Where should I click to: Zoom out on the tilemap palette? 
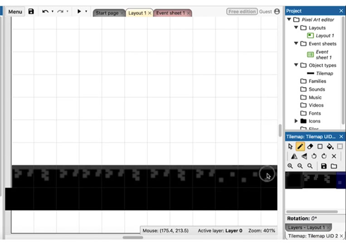[x=300, y=166]
